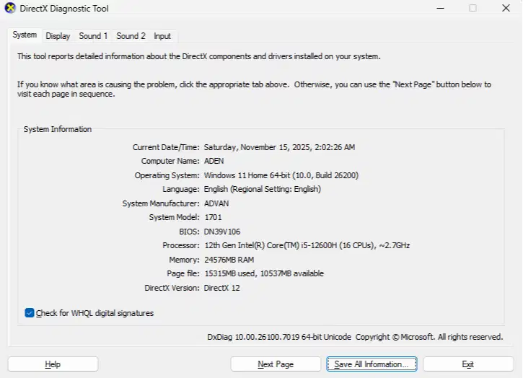The width and height of the screenshot is (523, 378).
Task: Click Save All Information button
Action: coord(372,364)
